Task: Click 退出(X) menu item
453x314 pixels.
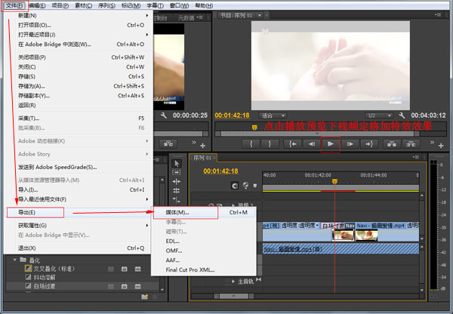Action: 79,248
